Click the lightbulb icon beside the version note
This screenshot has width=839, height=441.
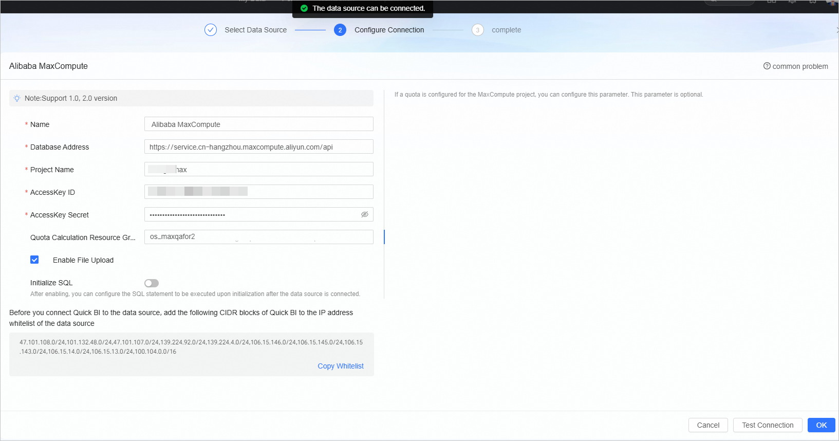17,98
